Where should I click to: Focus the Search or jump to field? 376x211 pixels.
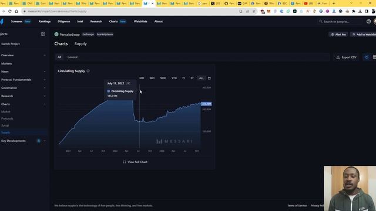tap(340, 22)
